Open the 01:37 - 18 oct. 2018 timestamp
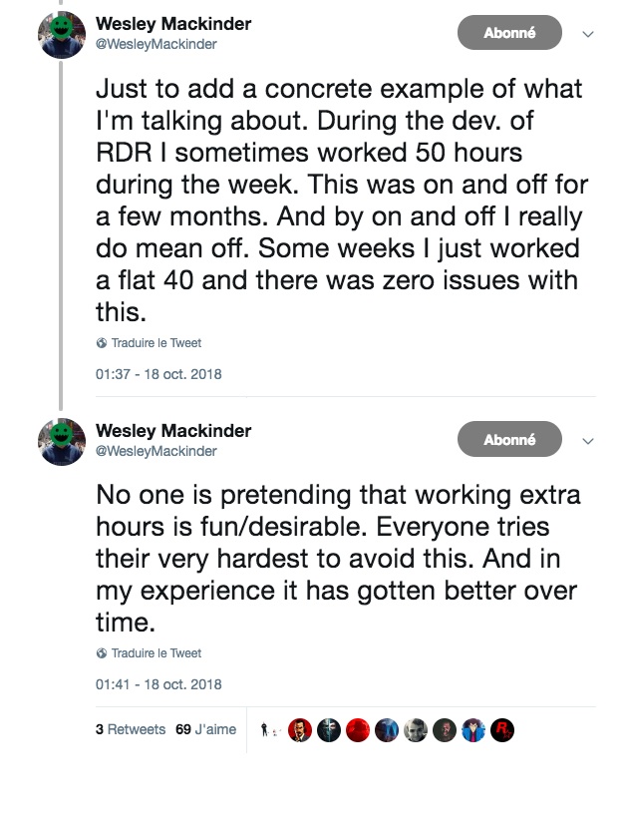The image size is (623, 838). point(158,375)
